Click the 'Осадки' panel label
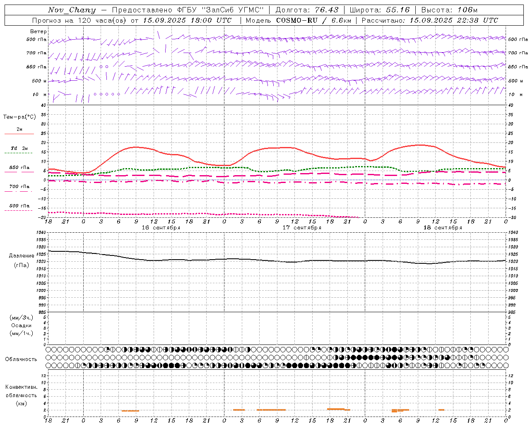This screenshot has width=530, height=424. pos(22,325)
